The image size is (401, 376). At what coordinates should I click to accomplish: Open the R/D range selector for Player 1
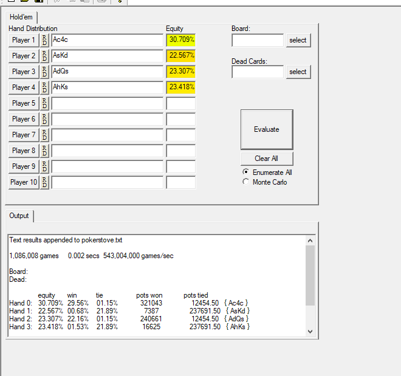pos(44,40)
